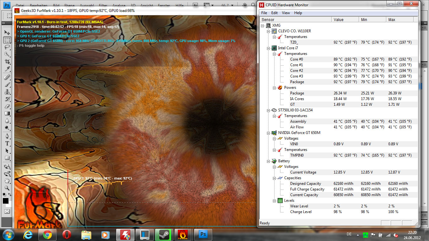Open Google Chrome from the taskbar
The width and height of the screenshot is (429, 241).
(x=47, y=235)
